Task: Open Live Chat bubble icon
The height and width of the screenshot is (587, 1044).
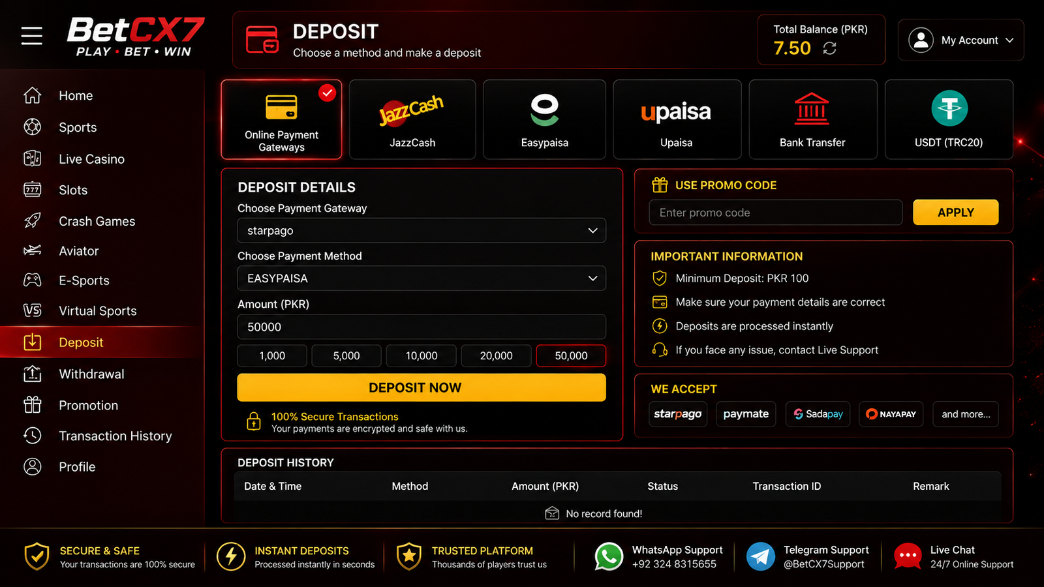Action: 908,557
